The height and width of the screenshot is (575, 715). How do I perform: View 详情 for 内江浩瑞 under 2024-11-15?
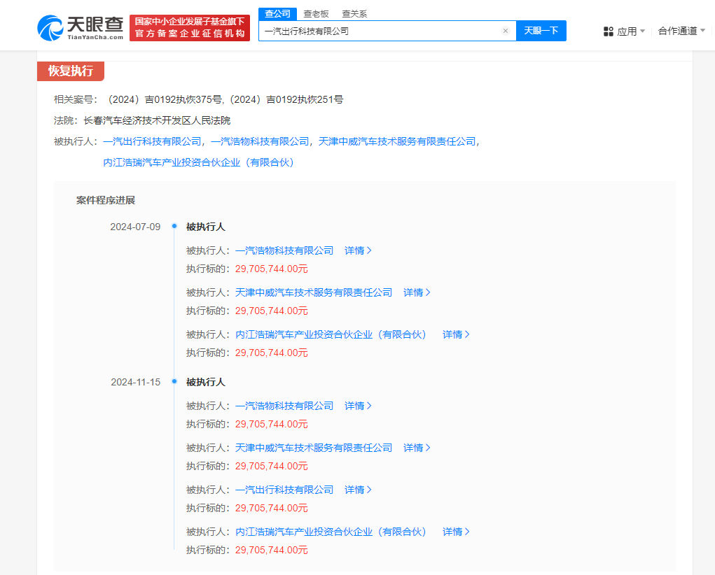pyautogui.click(x=456, y=532)
